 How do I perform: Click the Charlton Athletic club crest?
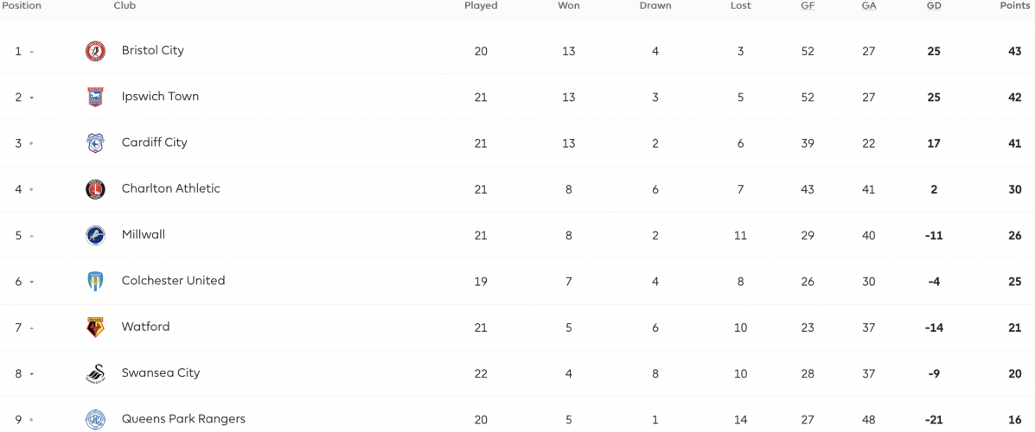(96, 189)
